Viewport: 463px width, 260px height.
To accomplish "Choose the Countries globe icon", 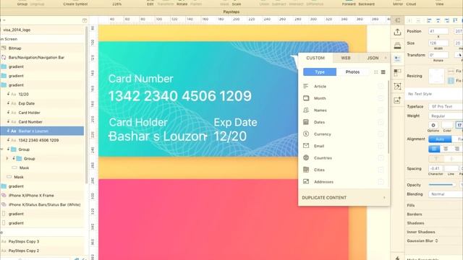I will pyautogui.click(x=306, y=157).
